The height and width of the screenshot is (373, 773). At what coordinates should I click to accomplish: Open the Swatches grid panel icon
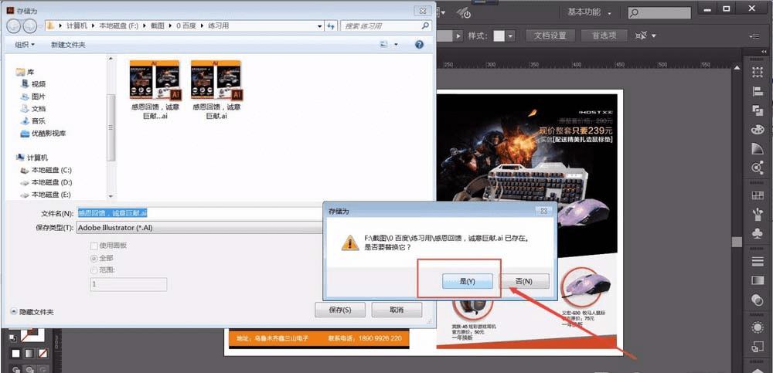pos(758,195)
